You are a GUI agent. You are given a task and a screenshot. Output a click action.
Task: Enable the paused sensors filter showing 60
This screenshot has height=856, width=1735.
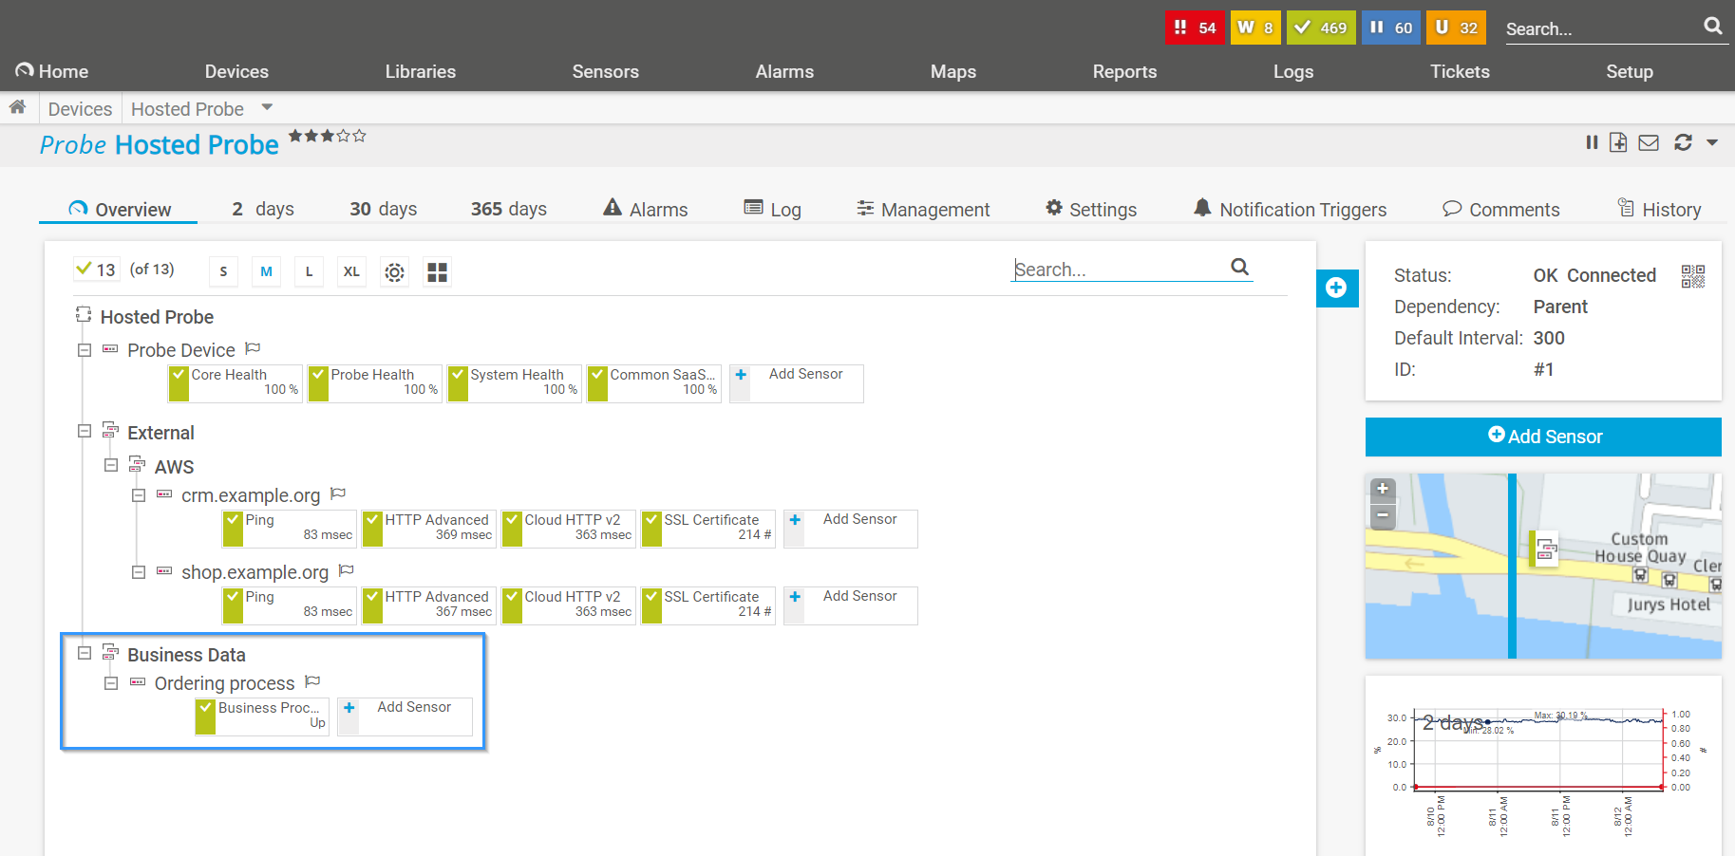pos(1390,28)
